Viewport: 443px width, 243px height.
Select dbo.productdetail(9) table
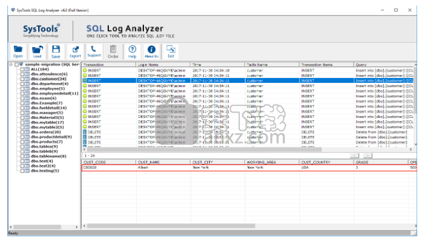pyautogui.click(x=52, y=137)
